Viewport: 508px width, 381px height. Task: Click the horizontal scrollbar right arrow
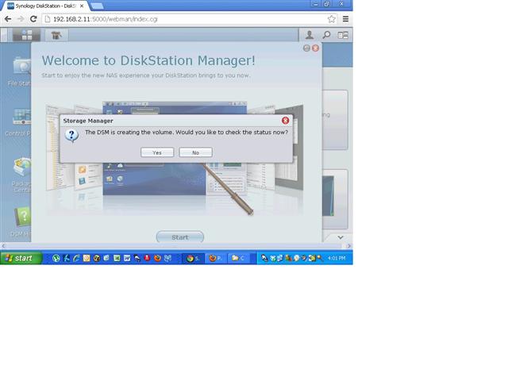click(349, 246)
